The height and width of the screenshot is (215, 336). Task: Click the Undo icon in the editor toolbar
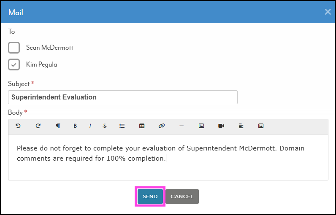point(18,126)
